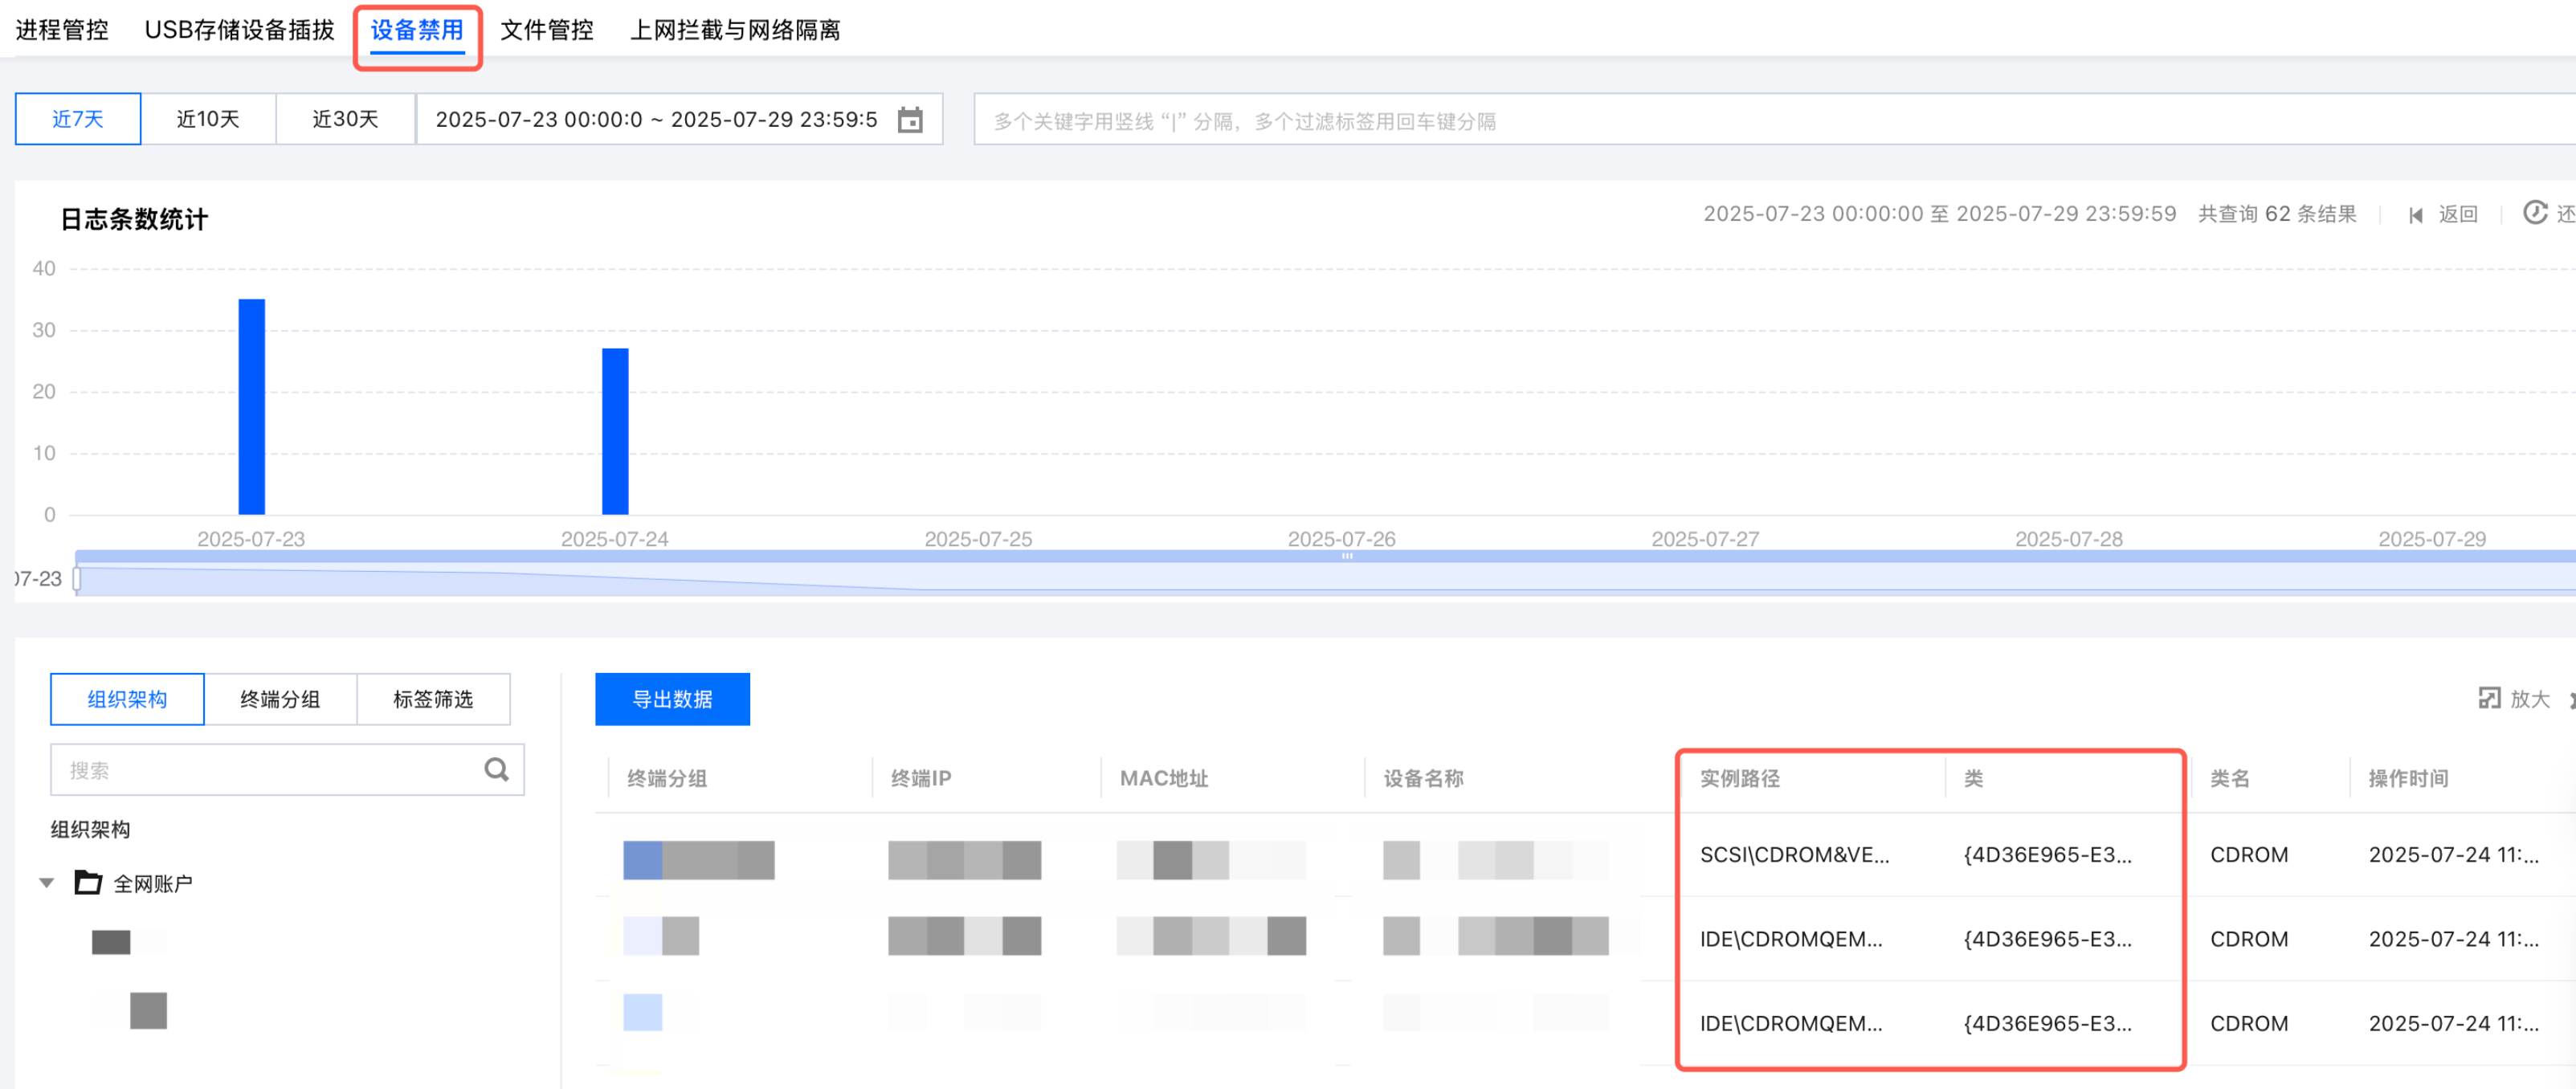Open the date range picker field
Viewport: 2576px width, 1089px height.
point(656,120)
